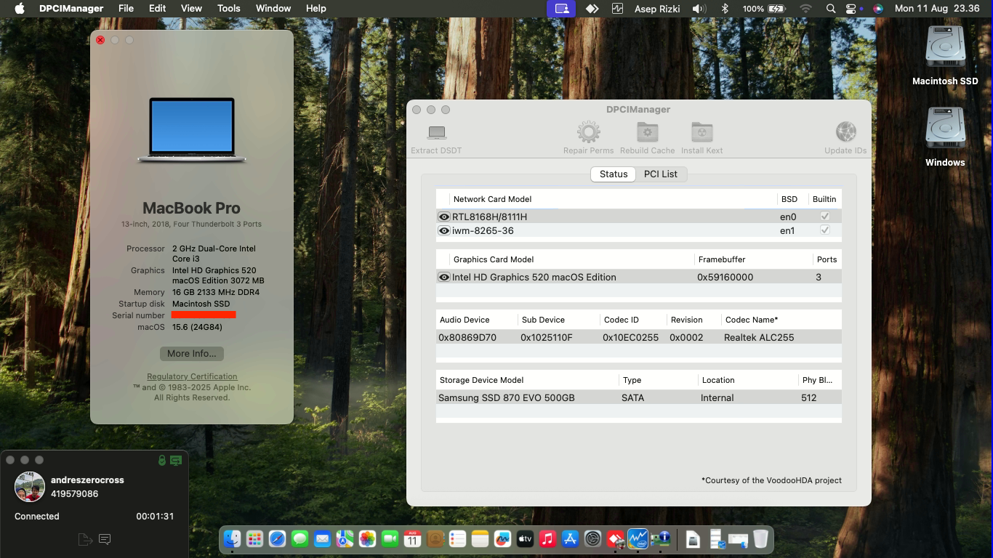Click the eye icon beside Intel HD Graphics 520

pyautogui.click(x=443, y=277)
